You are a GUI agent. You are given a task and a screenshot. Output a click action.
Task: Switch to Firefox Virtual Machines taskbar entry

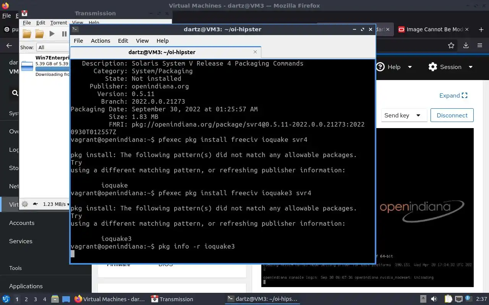coord(110,299)
